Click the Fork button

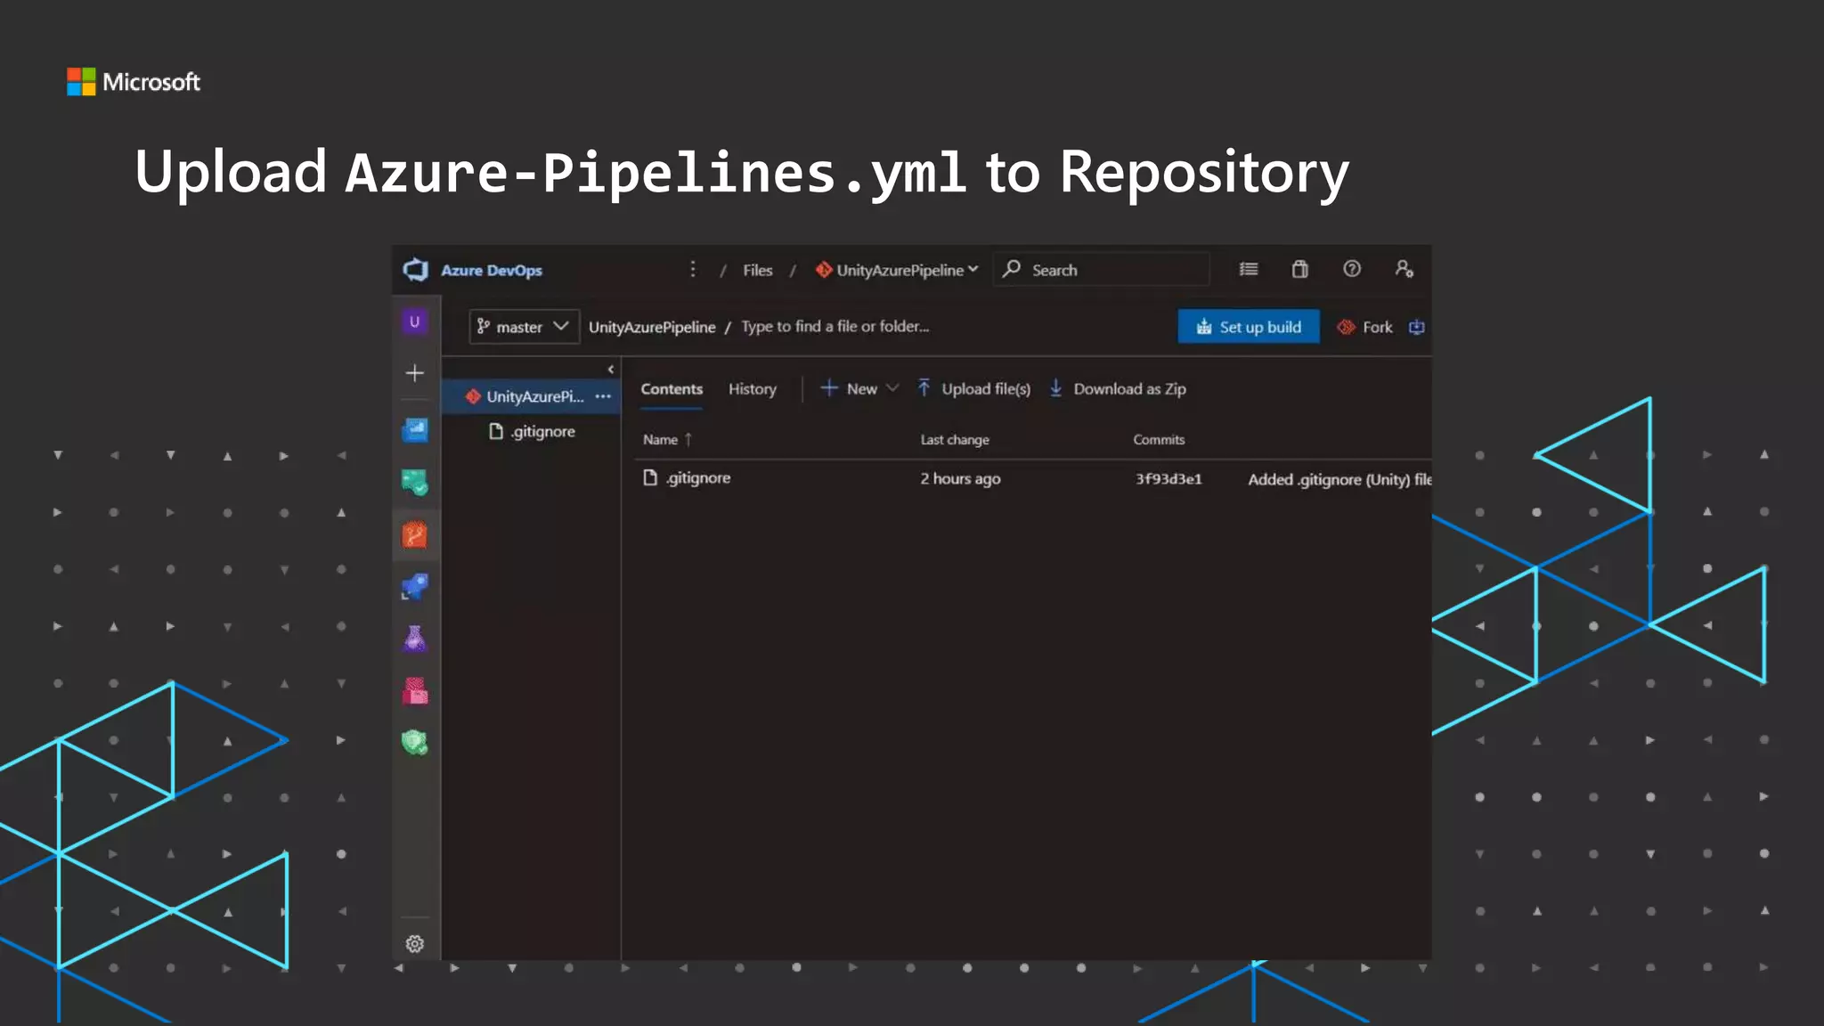click(x=1365, y=327)
